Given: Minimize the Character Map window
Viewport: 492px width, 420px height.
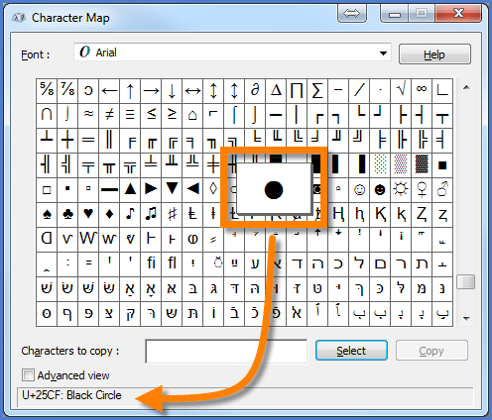Looking at the screenshot, I should [395, 14].
